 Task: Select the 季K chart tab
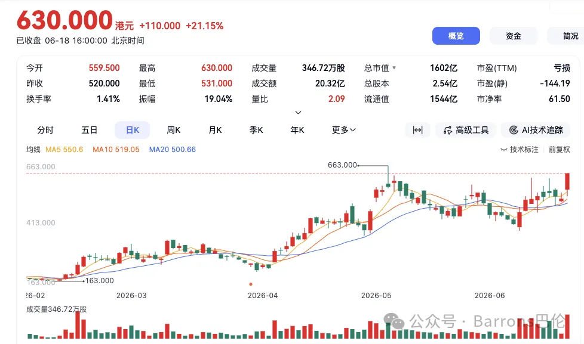click(256, 130)
